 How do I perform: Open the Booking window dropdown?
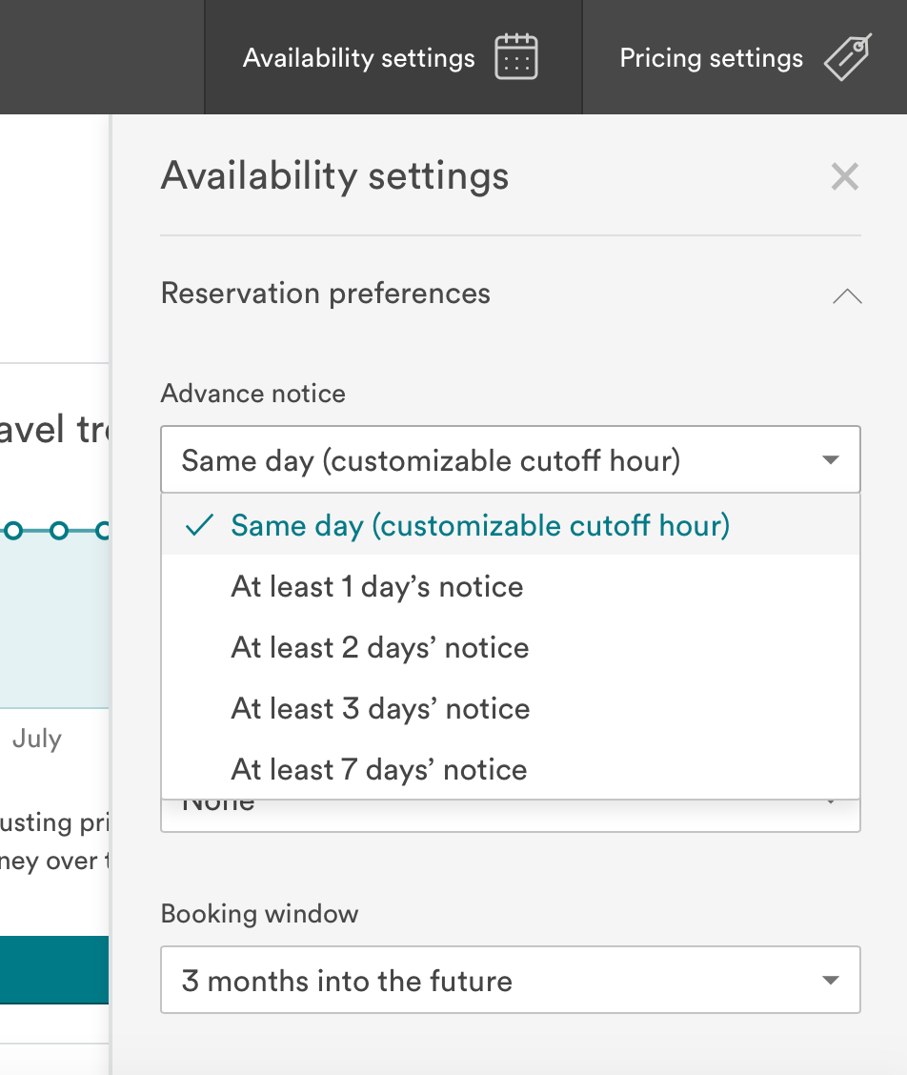(510, 980)
